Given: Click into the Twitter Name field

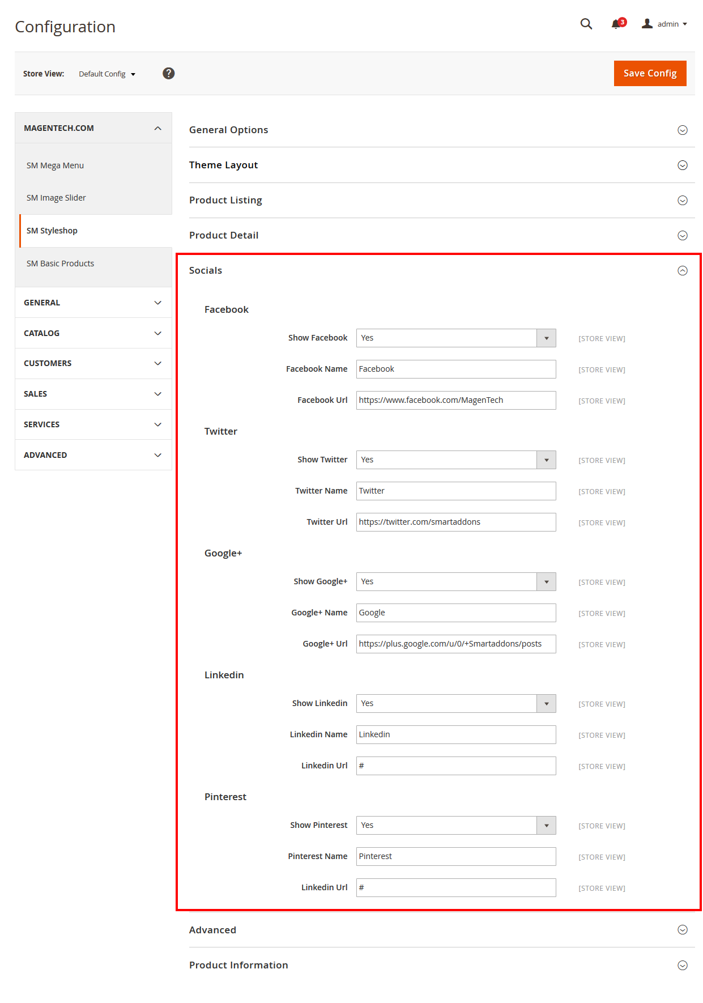Looking at the screenshot, I should coord(456,491).
